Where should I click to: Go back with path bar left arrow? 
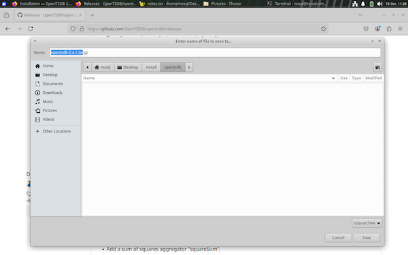88,67
